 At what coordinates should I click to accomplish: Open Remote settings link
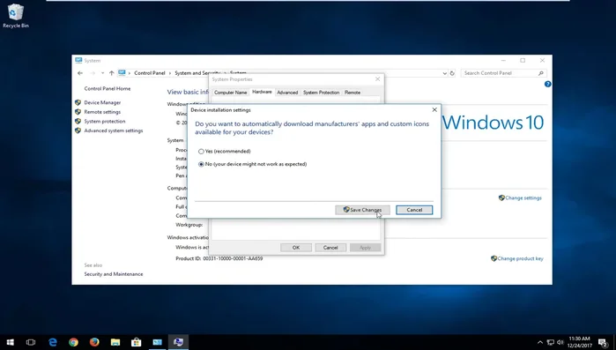point(102,112)
